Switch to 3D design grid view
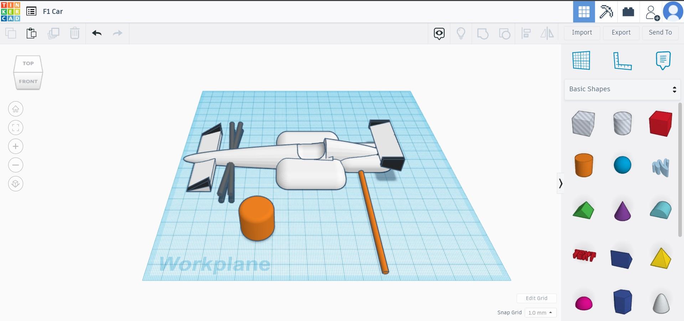The width and height of the screenshot is (684, 321). 584,12
